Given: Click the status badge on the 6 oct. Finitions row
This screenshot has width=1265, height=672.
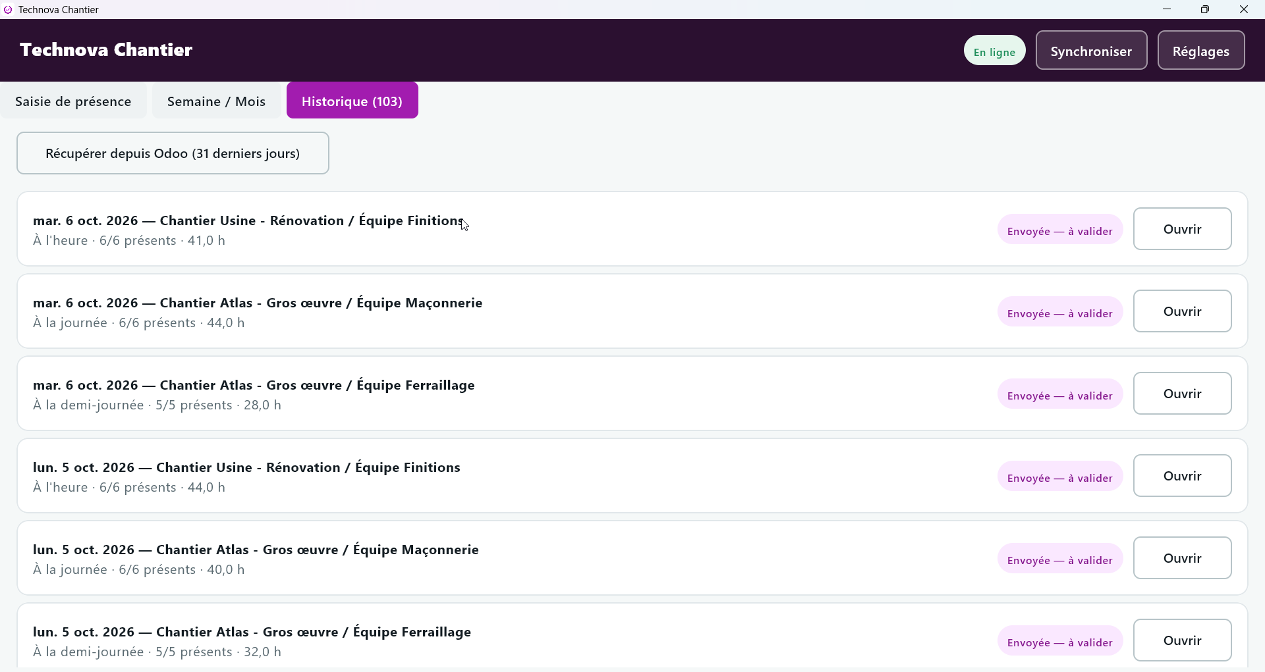Looking at the screenshot, I should click(1060, 230).
